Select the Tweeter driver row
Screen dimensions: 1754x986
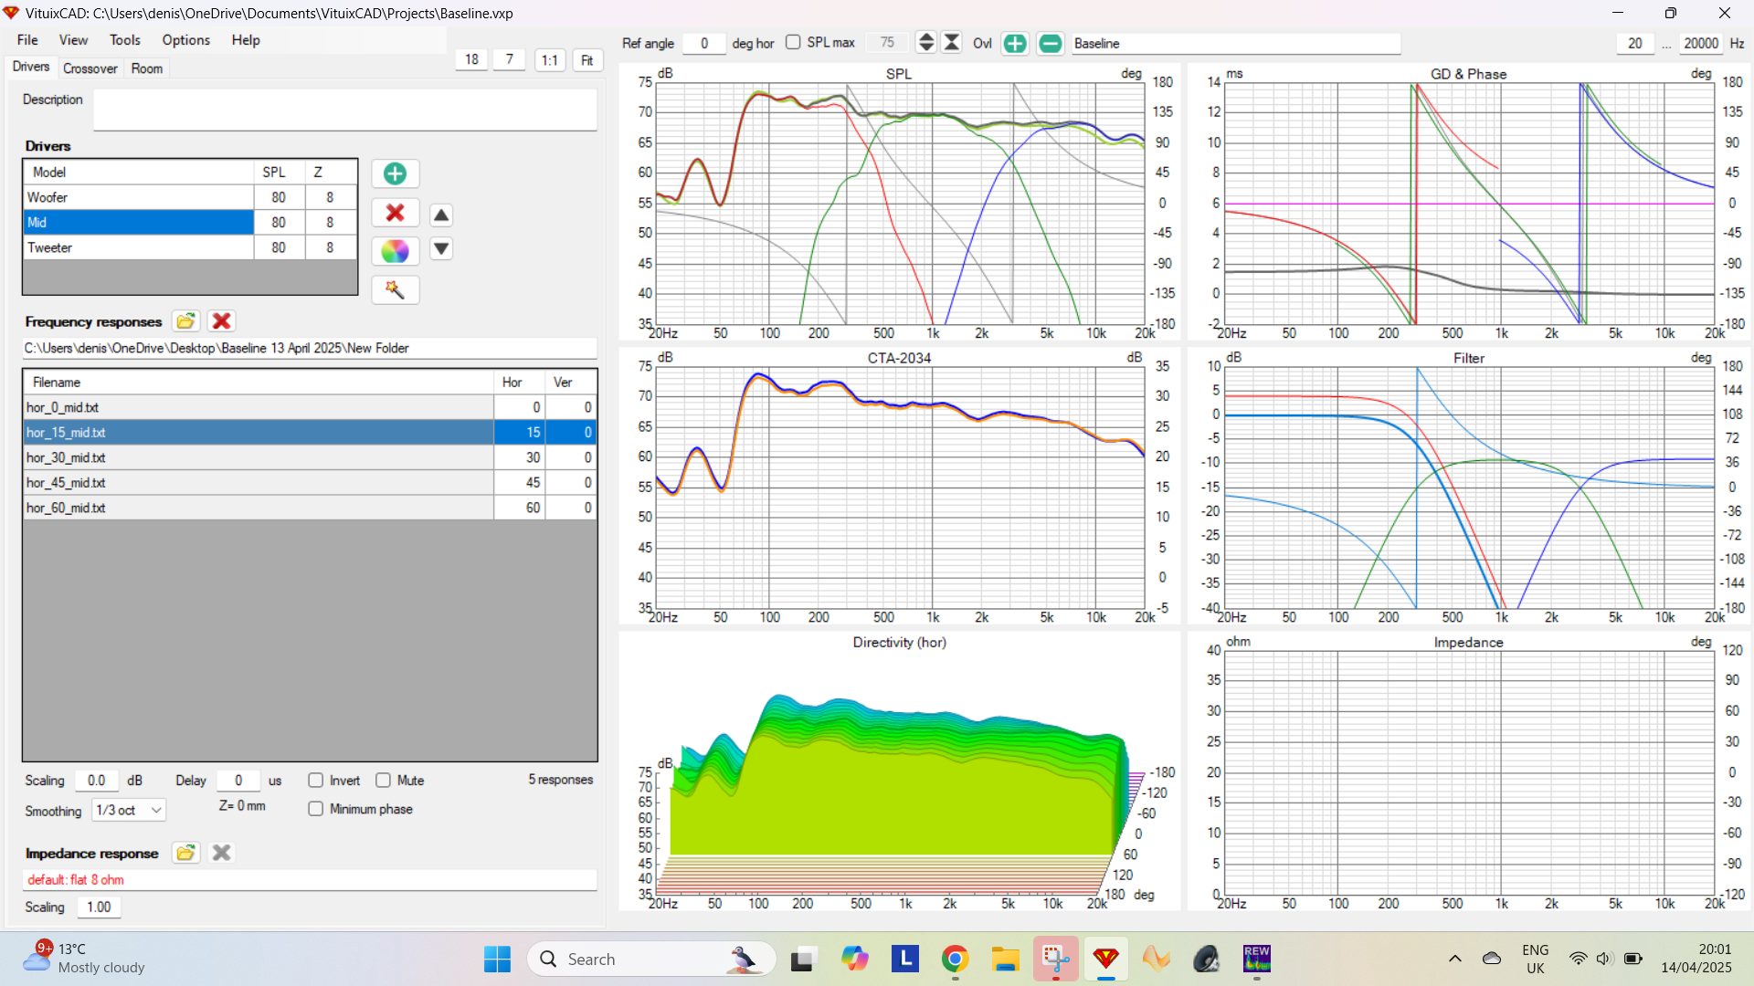(190, 247)
